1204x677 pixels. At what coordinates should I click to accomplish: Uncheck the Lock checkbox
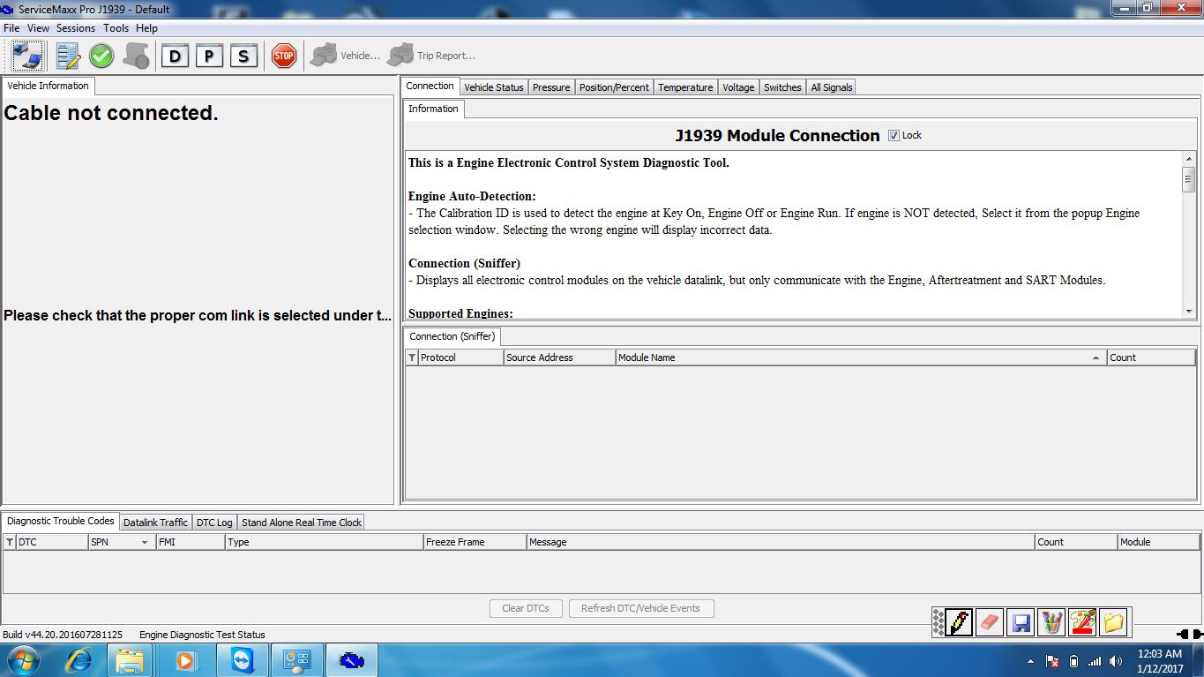(894, 135)
